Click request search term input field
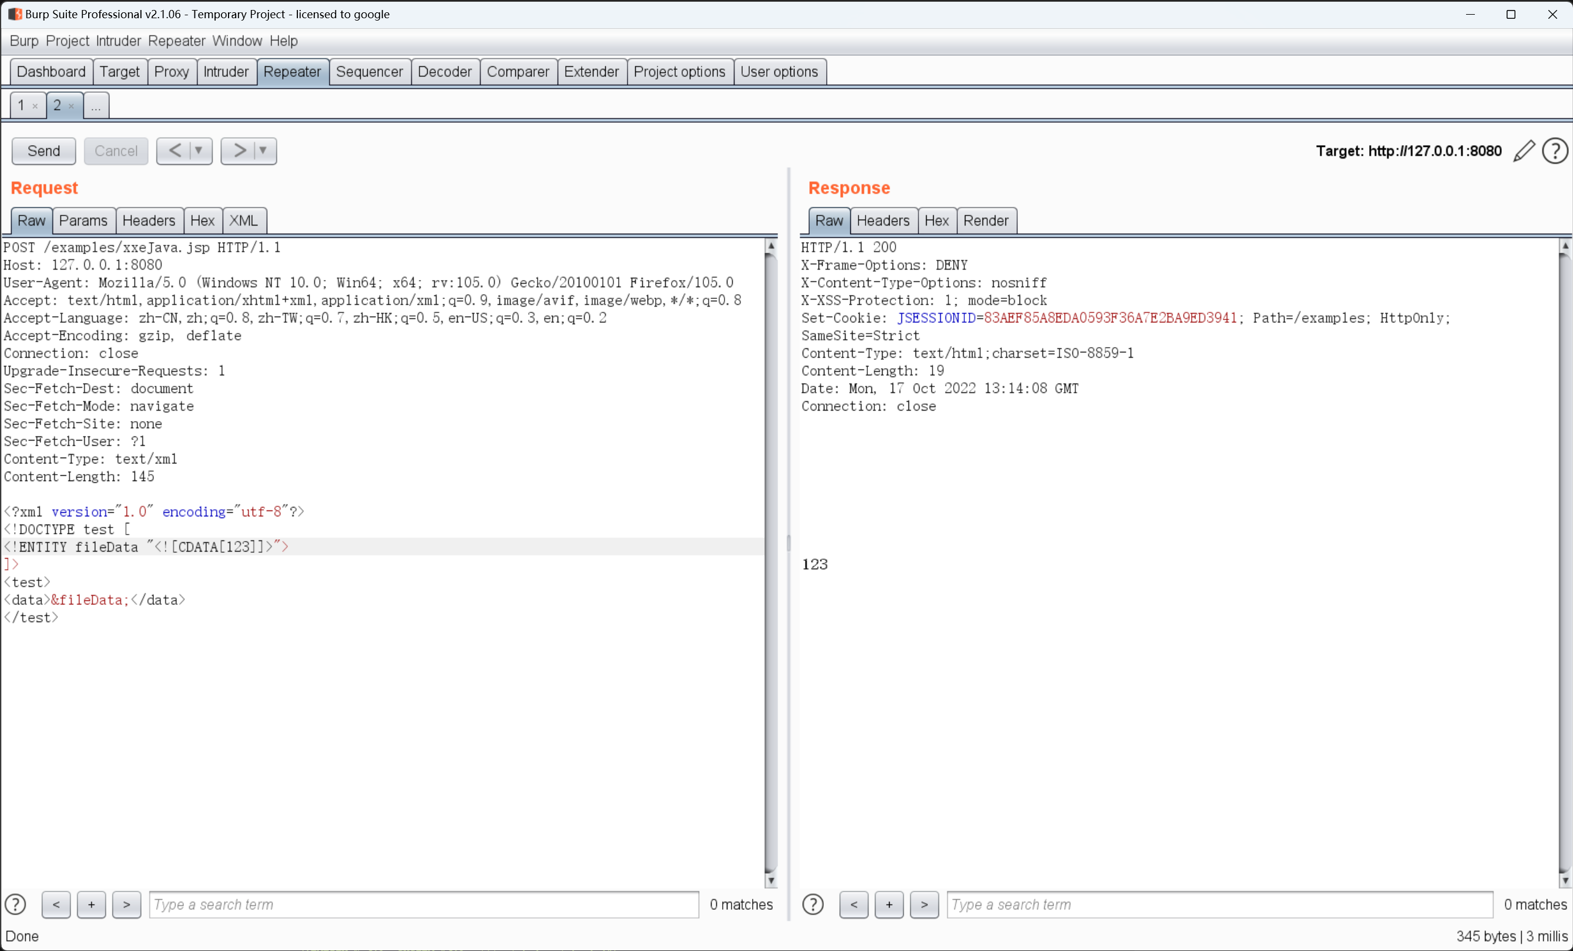 (424, 905)
